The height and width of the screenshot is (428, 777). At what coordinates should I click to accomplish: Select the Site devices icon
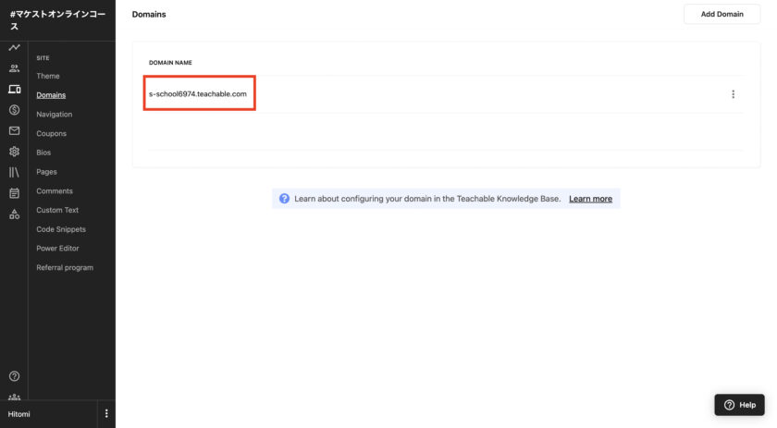(15, 89)
